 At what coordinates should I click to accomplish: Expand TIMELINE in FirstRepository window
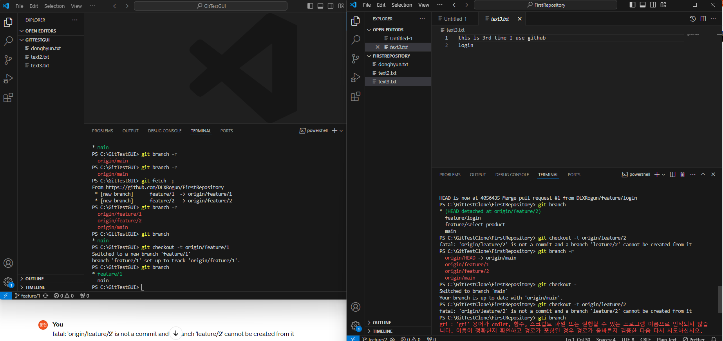[x=398, y=331]
